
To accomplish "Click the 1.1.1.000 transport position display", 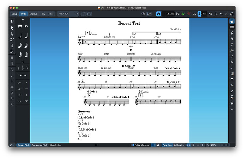I will pos(168,14).
